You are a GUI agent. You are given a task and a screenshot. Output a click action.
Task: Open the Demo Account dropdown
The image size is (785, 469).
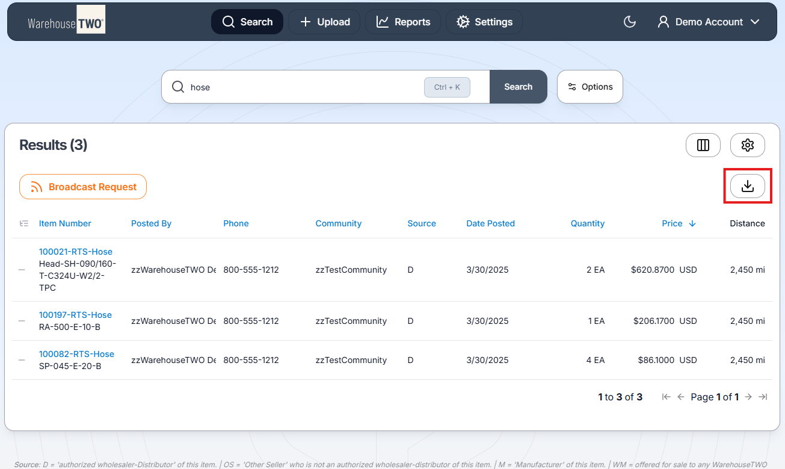(709, 22)
